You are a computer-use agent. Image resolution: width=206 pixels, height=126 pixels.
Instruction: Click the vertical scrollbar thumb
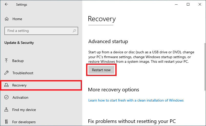(x=205, y=66)
